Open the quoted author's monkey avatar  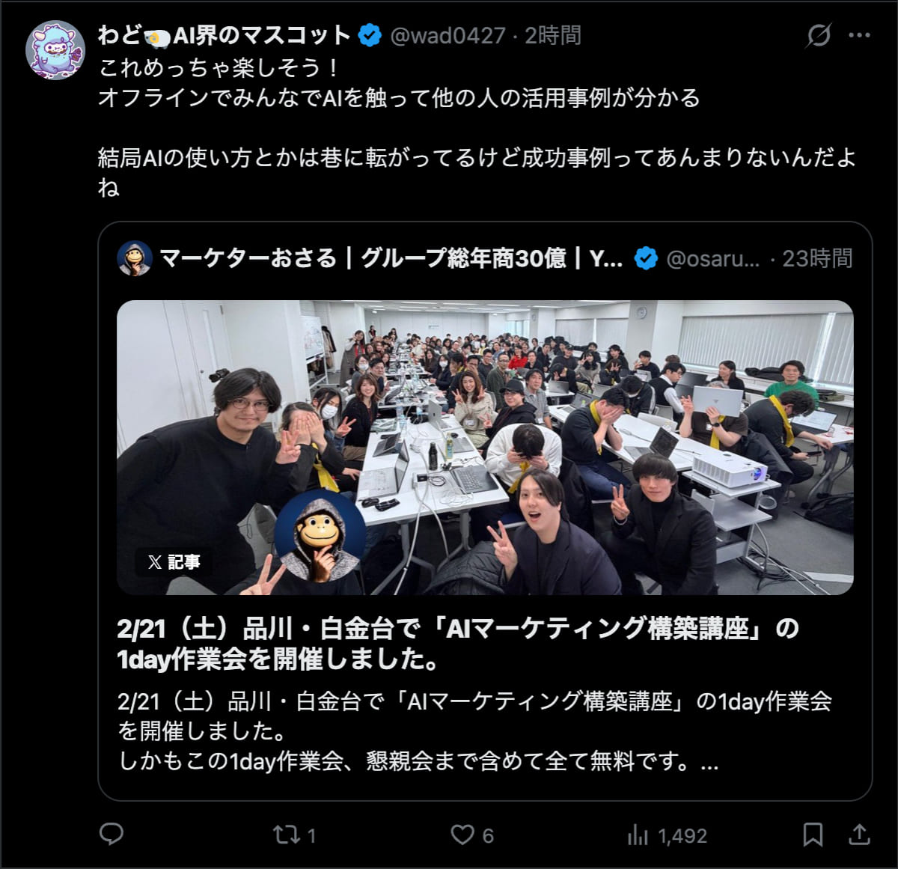135,259
